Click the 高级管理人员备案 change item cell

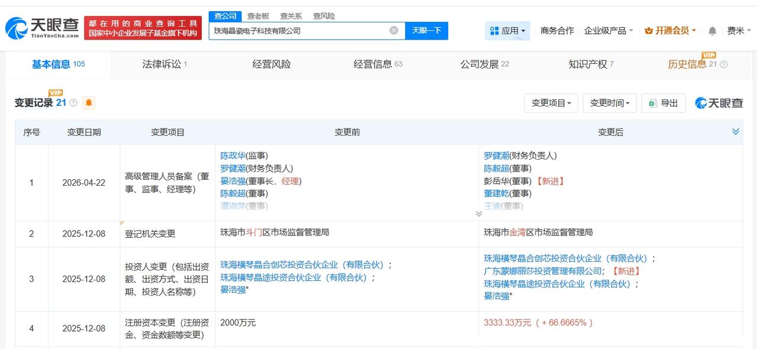point(167,182)
